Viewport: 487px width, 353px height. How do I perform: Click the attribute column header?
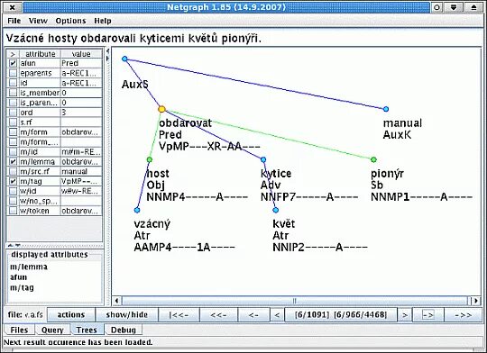point(40,54)
